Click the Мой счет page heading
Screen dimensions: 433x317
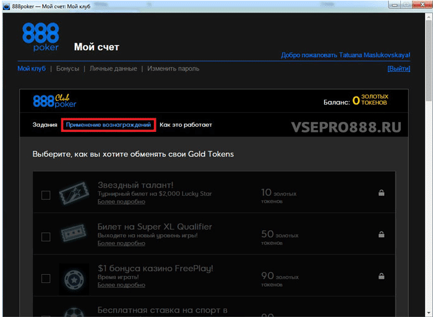[96, 47]
